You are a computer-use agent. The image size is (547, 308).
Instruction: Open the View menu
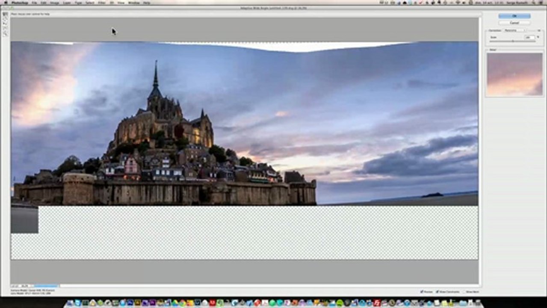point(121,3)
